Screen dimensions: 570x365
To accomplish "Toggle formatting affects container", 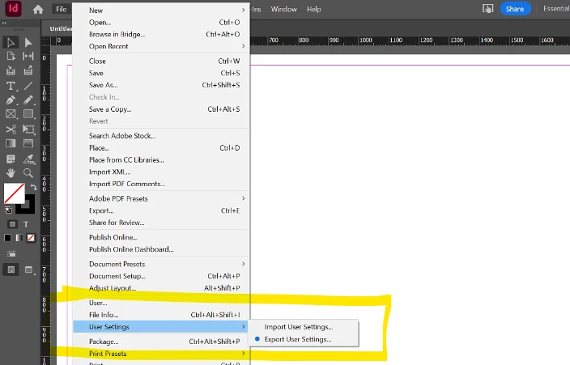I will click(x=12, y=224).
